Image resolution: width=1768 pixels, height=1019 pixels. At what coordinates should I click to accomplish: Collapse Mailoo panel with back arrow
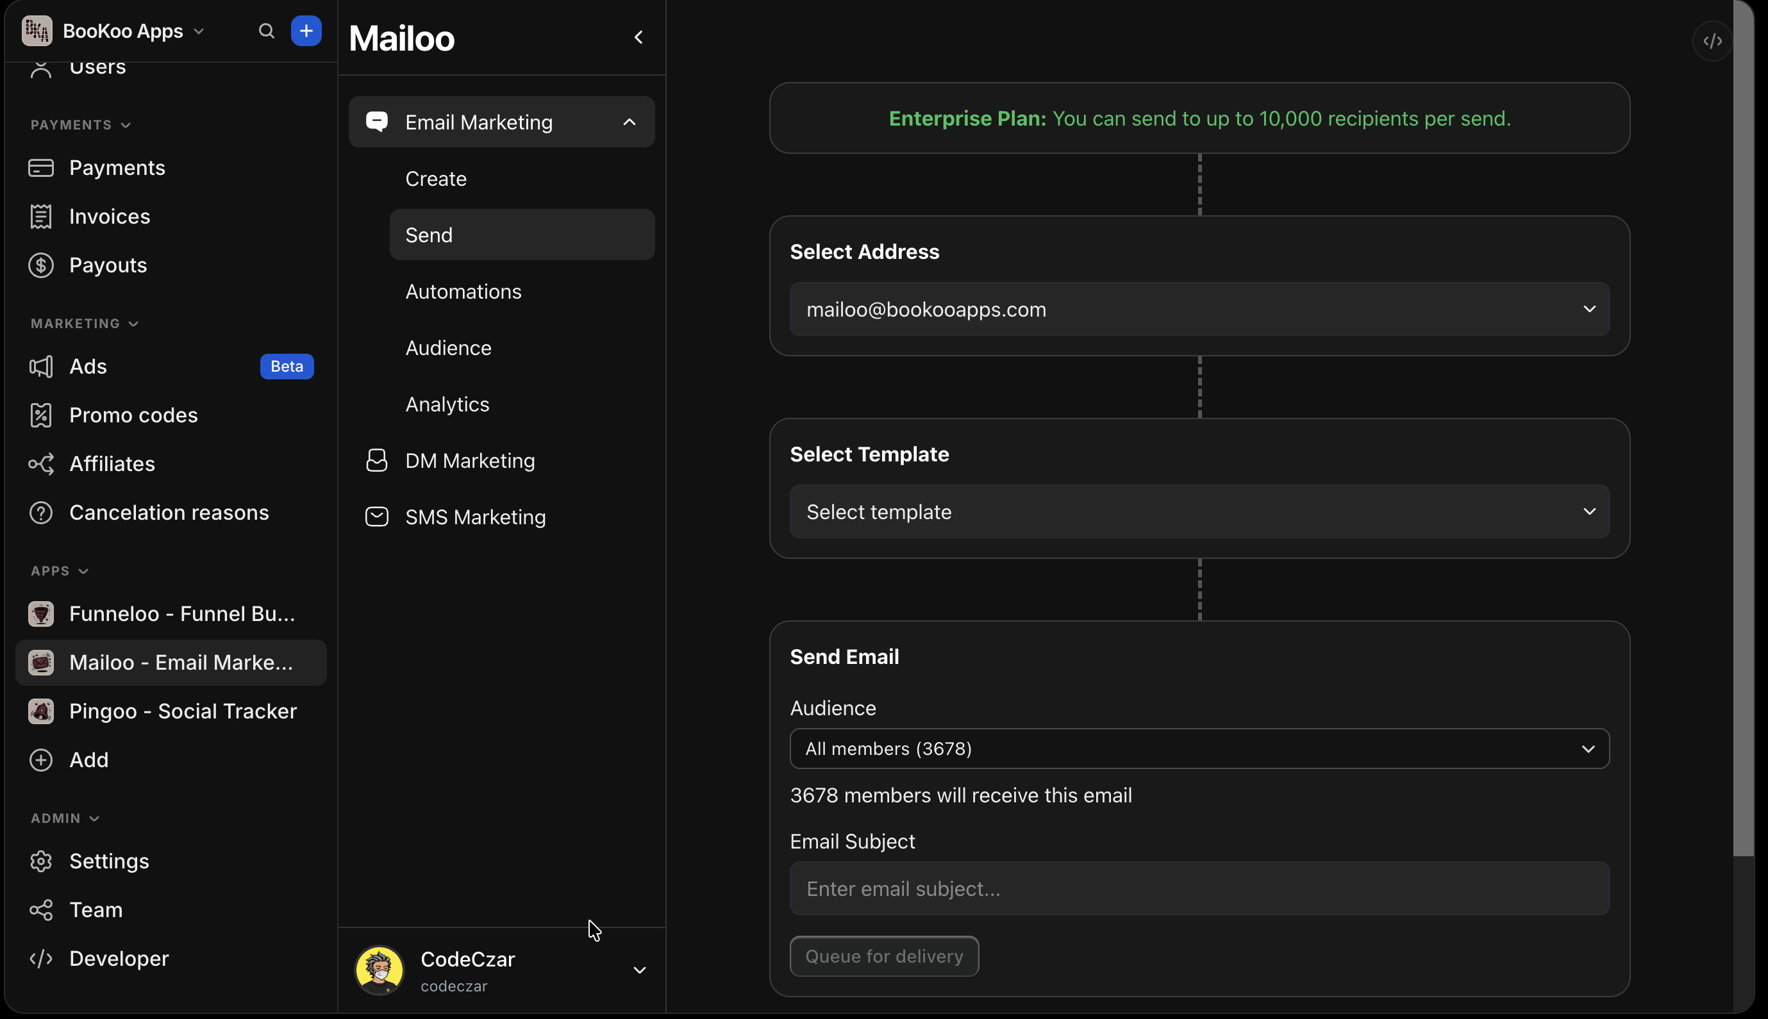(638, 37)
